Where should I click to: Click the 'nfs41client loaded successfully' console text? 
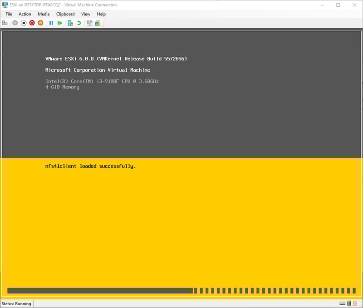click(90, 166)
